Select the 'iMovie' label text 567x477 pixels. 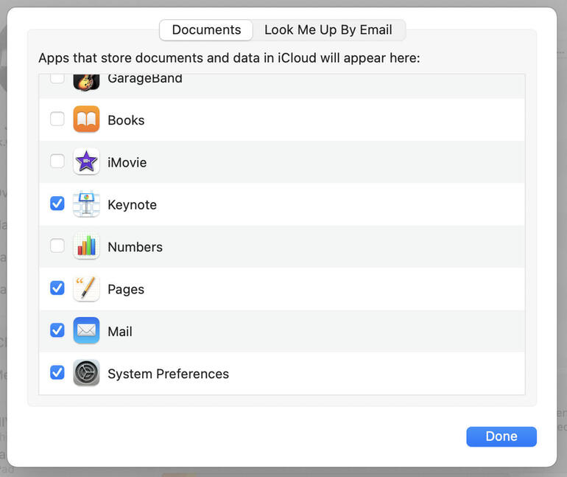[127, 162]
